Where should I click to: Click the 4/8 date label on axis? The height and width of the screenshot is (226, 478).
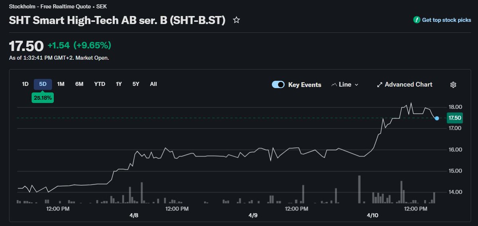(x=133, y=215)
